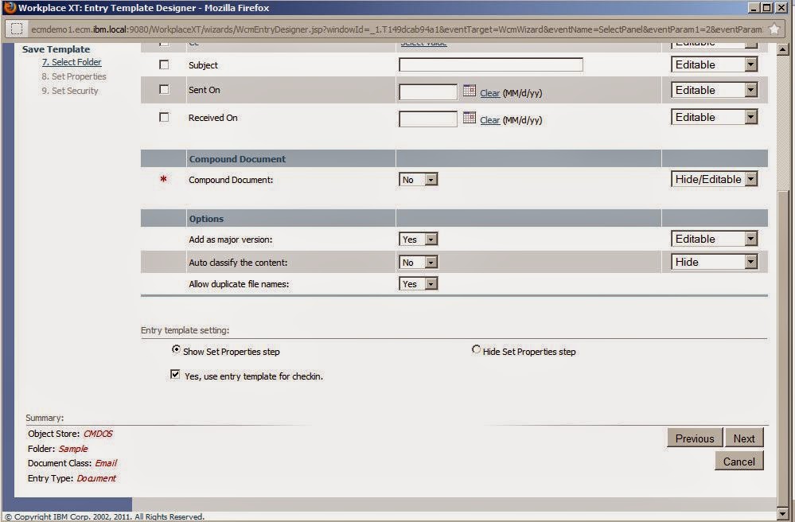This screenshot has width=795, height=522.
Task: Go to step 7, Select Folder
Action: tap(71, 61)
